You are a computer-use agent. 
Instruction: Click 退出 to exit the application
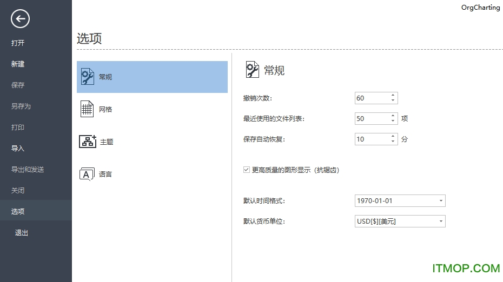[22, 233]
